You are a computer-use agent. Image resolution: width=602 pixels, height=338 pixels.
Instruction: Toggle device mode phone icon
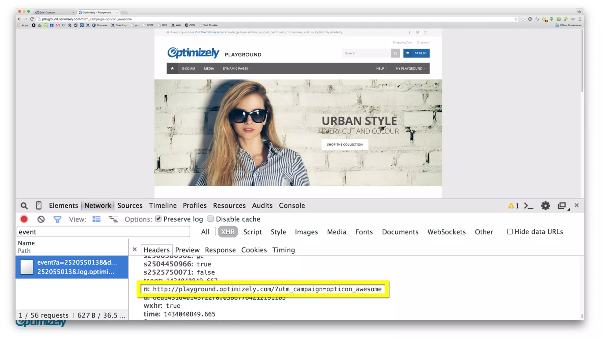pos(39,206)
